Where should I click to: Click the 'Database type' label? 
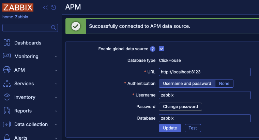point(141,60)
